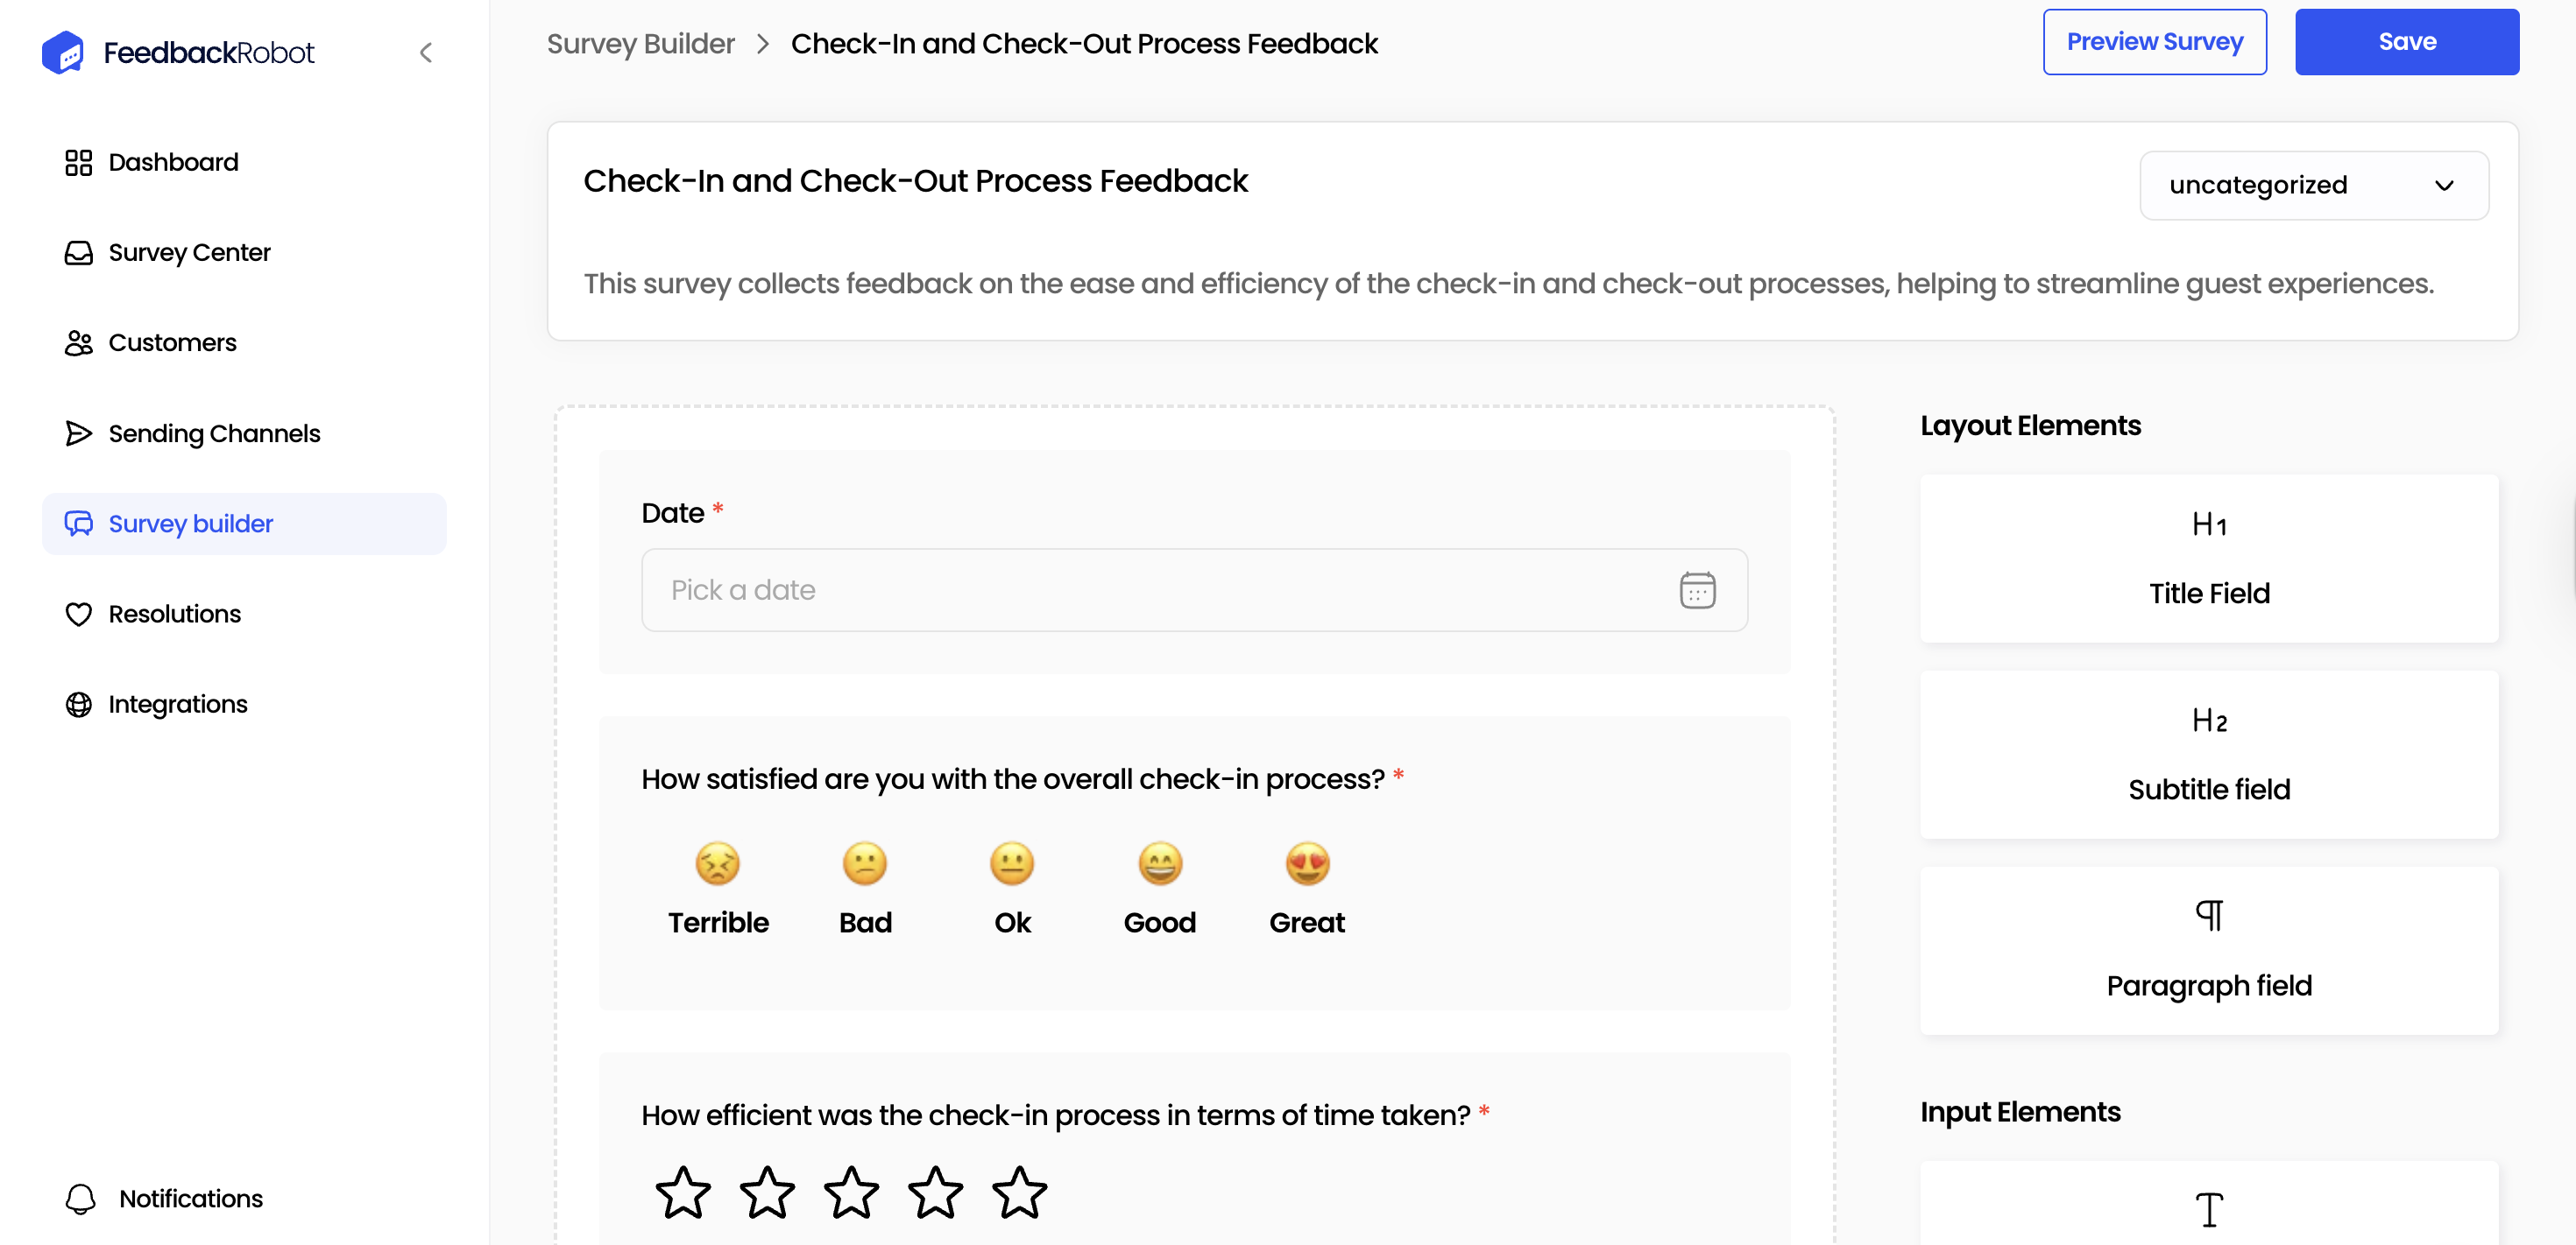The width and height of the screenshot is (2576, 1245).
Task: Click the Preview Survey button
Action: tap(2154, 41)
